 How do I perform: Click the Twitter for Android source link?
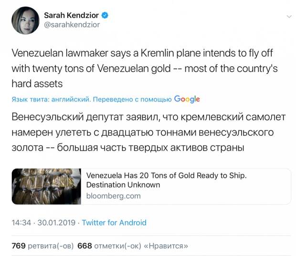tap(114, 223)
